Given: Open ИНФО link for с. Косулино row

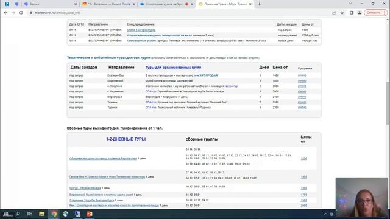Looking at the screenshot, I should (302, 86).
